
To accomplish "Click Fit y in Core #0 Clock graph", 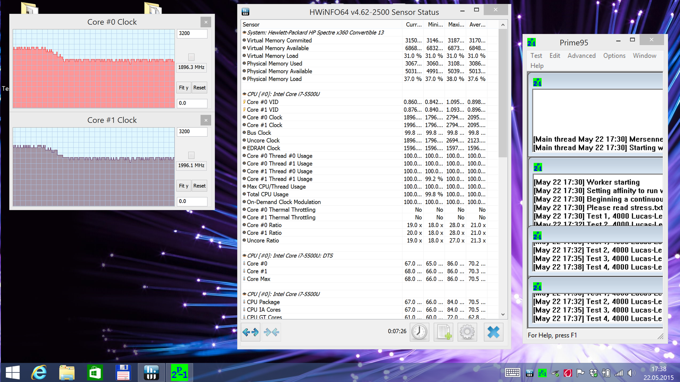I will [183, 88].
